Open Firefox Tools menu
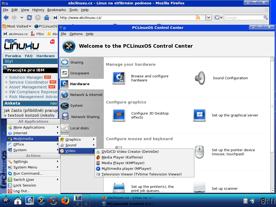This screenshot has width=276, height=207. click(x=73, y=10)
